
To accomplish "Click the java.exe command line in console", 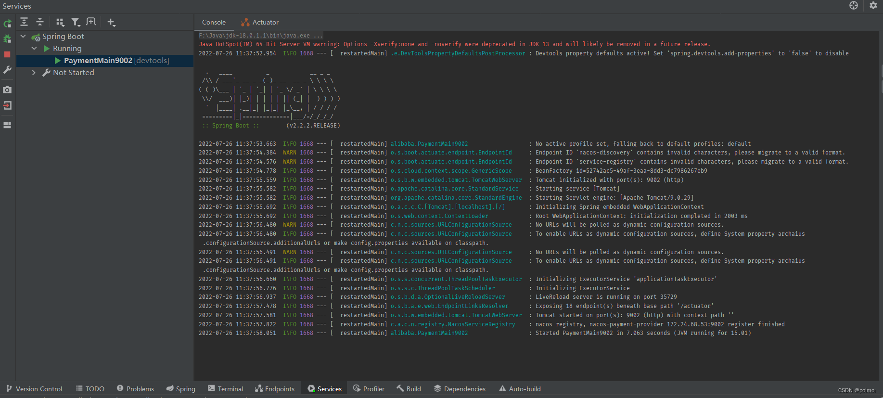I will [x=261, y=36].
